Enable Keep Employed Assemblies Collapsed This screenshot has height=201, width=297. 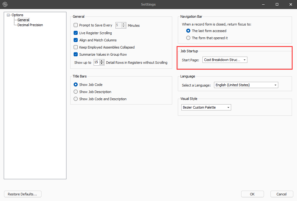click(x=75, y=47)
